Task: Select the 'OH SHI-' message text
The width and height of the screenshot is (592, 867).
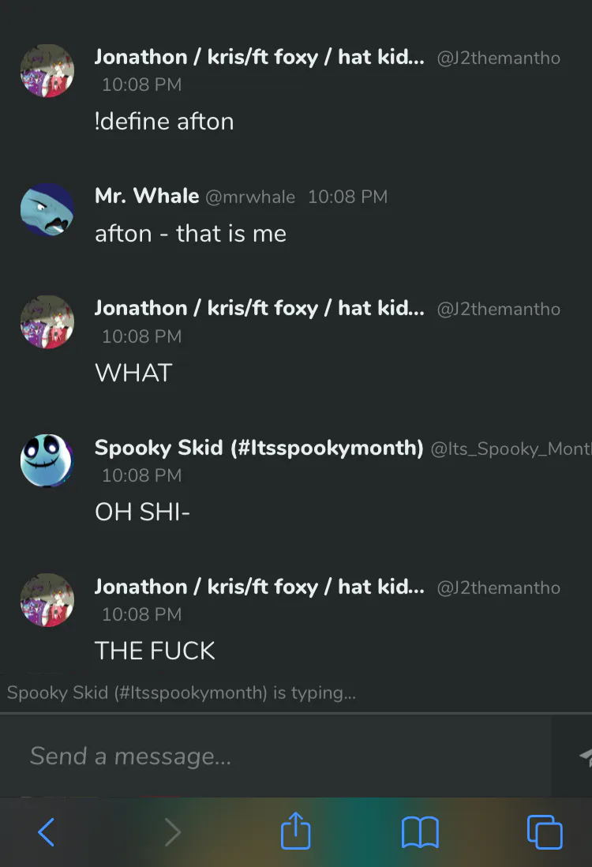Action: coord(142,512)
